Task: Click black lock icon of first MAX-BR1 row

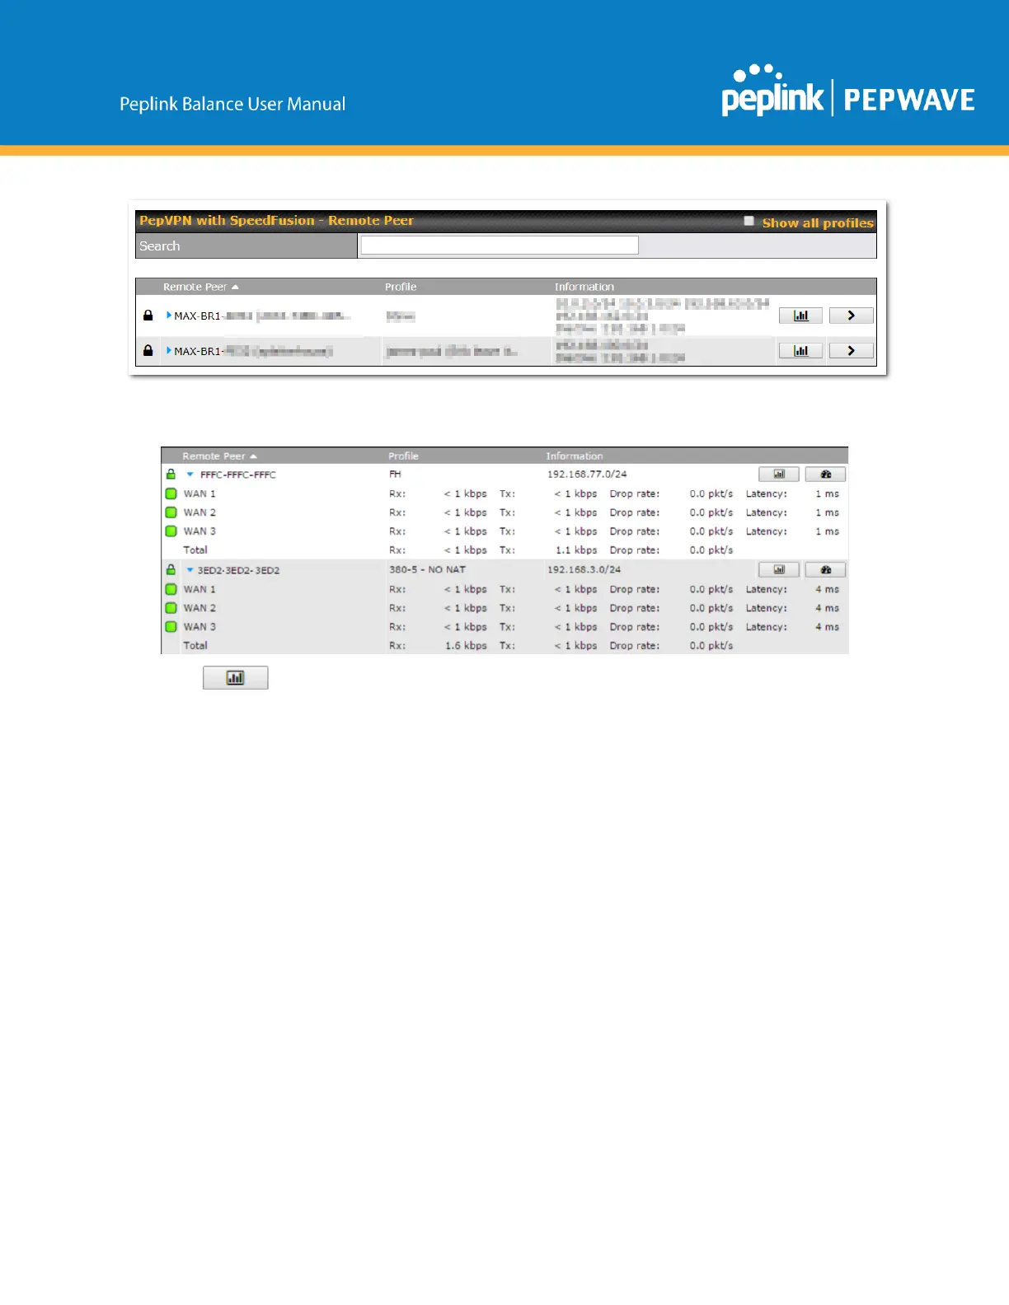Action: 148,316
